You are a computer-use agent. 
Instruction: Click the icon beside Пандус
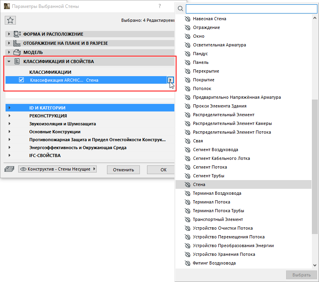click(x=187, y=54)
